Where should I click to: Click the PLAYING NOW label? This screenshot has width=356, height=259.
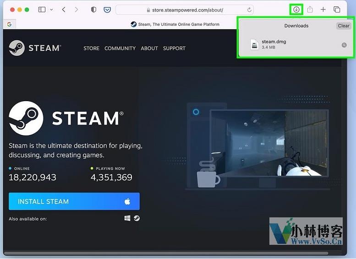[110, 168]
